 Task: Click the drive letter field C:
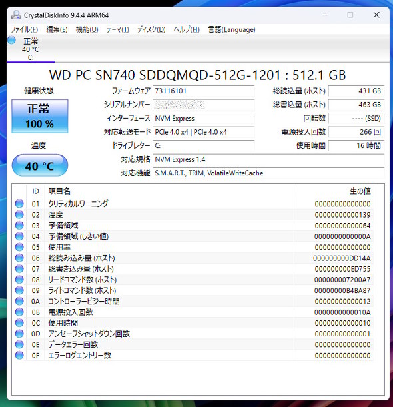(x=203, y=146)
